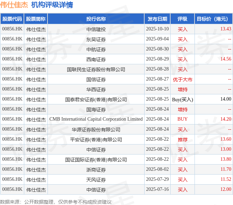The width and height of the screenshot is (233, 205).
Task: Click the date 2025-09-04
Action: click(x=157, y=39)
